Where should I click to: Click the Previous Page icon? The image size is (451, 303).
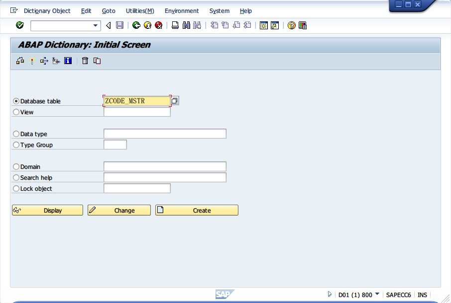pos(225,25)
